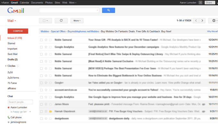Open chat status dropdown under Aaron Lumsden

click(x=30, y=112)
